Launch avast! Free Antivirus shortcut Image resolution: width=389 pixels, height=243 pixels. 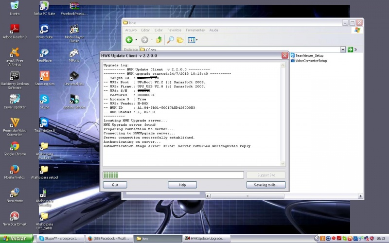[x=15, y=57]
